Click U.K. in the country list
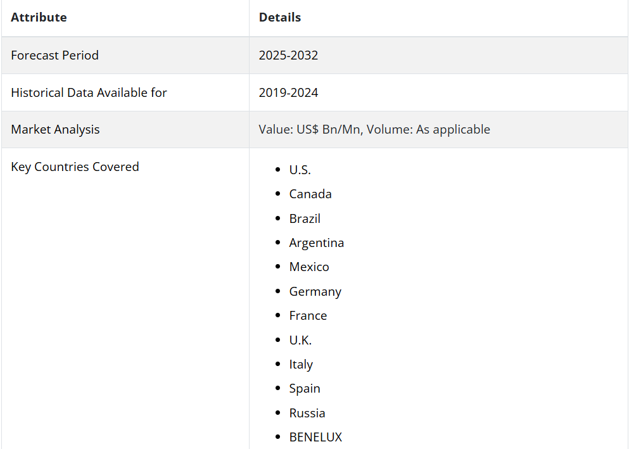This screenshot has width=629, height=449. click(x=300, y=340)
